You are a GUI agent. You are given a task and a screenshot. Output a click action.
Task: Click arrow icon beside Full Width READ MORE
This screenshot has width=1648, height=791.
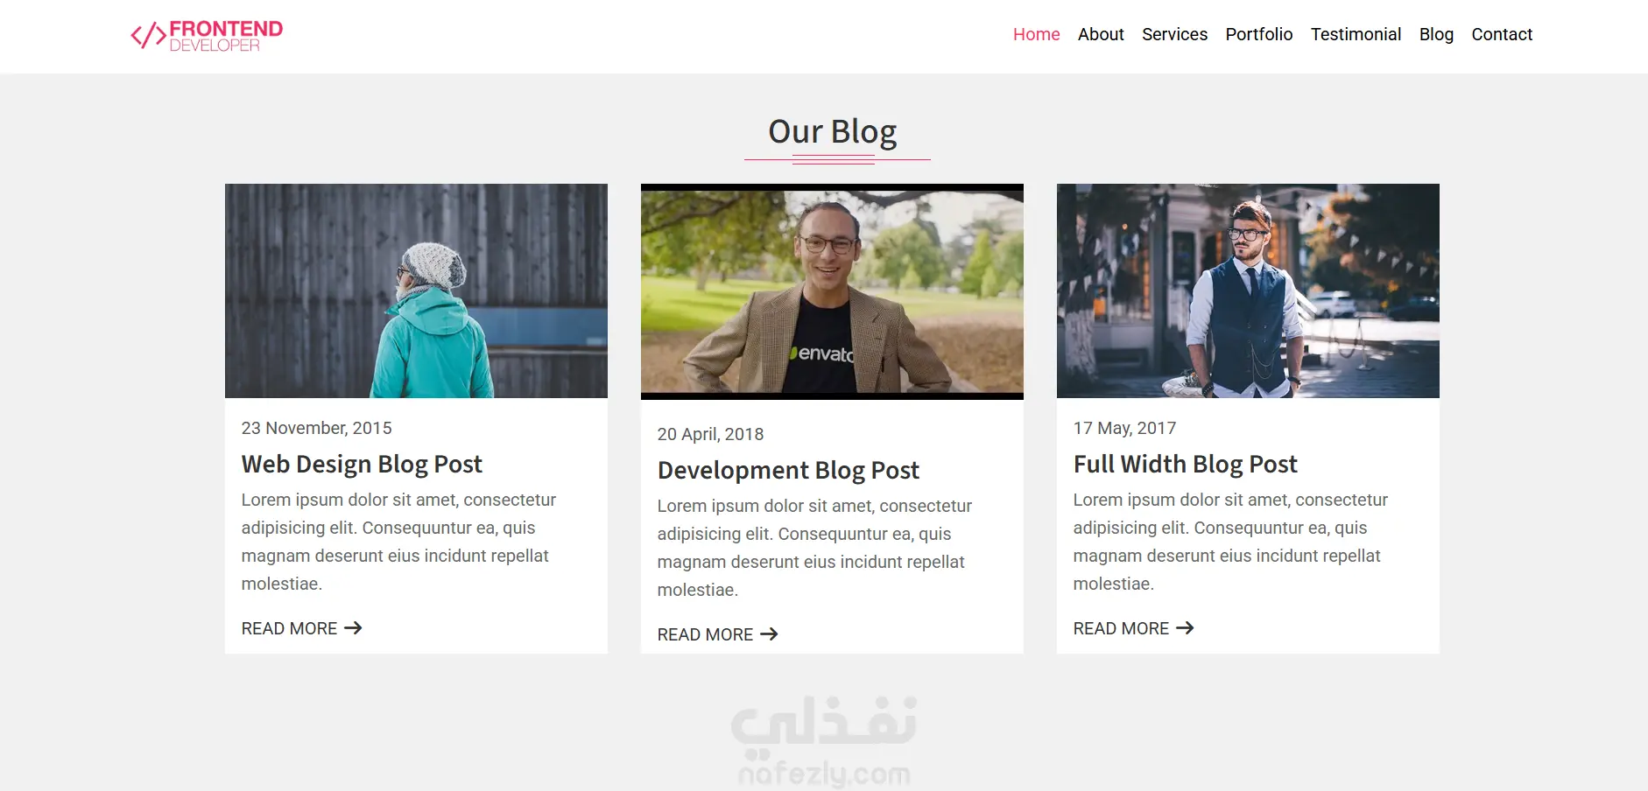click(1185, 628)
